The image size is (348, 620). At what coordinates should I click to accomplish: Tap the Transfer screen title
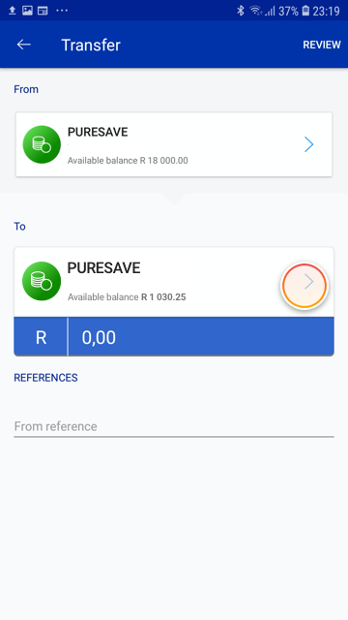(91, 45)
